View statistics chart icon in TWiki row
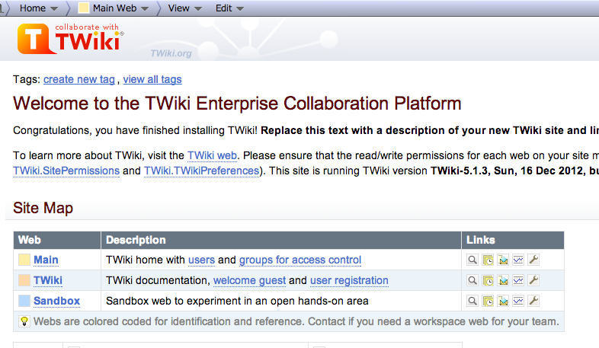Screen dimensions: 599x348 coord(518,280)
